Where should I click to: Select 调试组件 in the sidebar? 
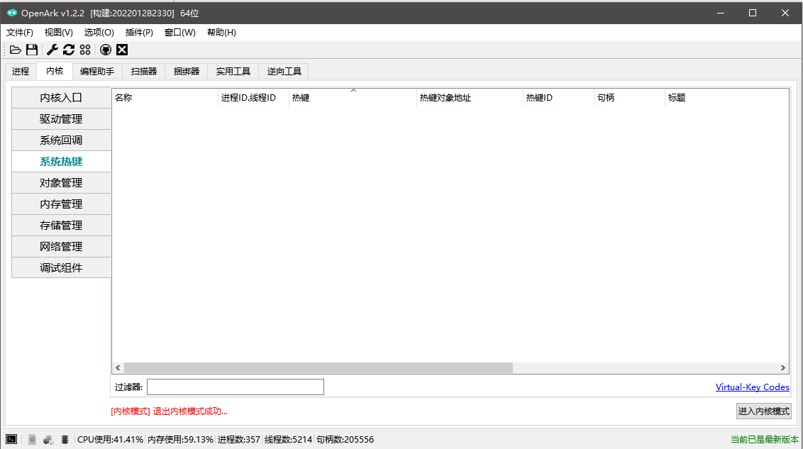[61, 267]
